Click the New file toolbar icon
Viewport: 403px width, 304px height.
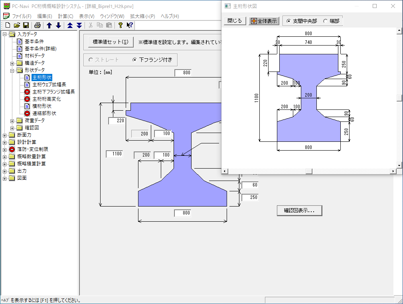click(8, 26)
